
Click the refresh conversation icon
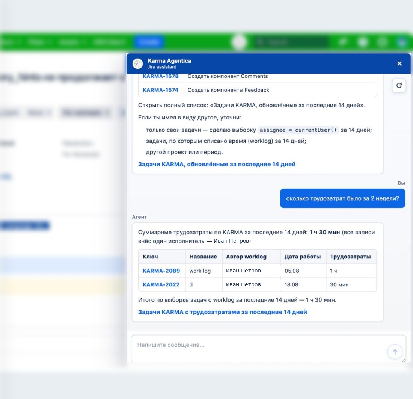pos(399,85)
